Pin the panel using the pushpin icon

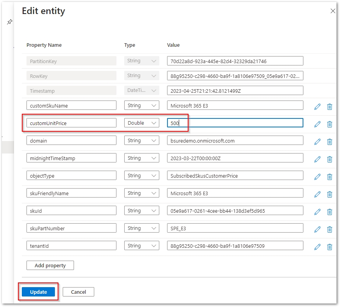click(x=10, y=22)
